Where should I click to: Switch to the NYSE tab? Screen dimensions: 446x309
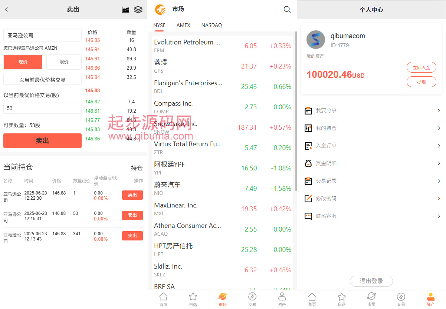pyautogui.click(x=160, y=25)
